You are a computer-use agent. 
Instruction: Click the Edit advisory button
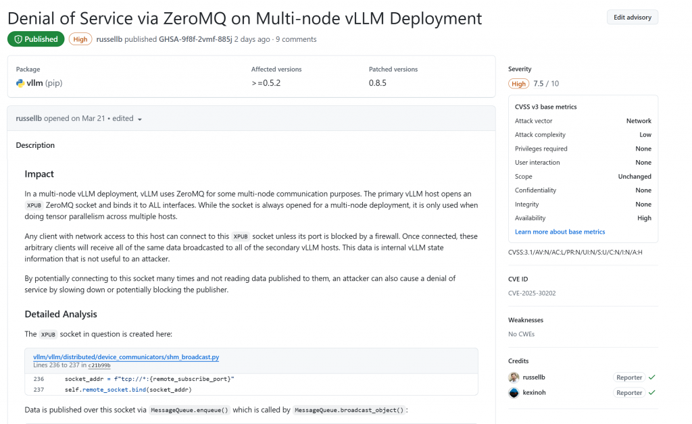tap(632, 17)
